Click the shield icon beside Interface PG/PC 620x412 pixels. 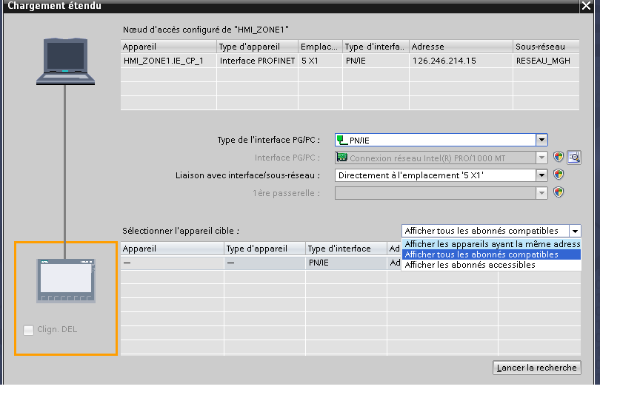coord(559,157)
